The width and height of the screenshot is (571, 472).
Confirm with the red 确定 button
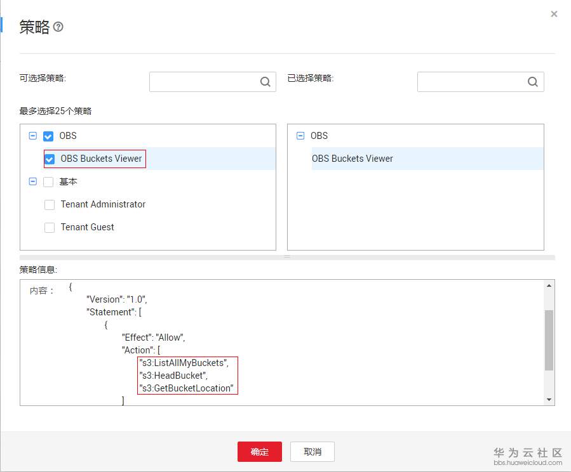(260, 452)
